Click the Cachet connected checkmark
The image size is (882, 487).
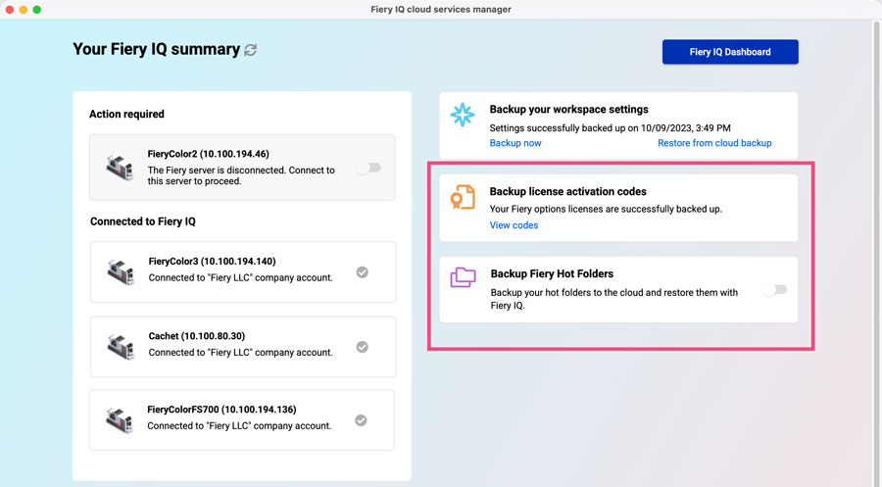click(x=362, y=346)
